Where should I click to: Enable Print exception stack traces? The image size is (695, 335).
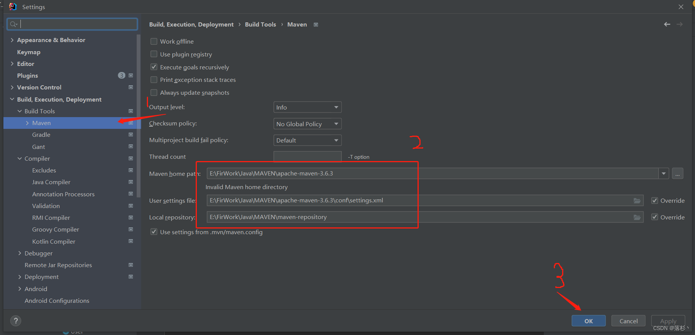[x=154, y=80]
